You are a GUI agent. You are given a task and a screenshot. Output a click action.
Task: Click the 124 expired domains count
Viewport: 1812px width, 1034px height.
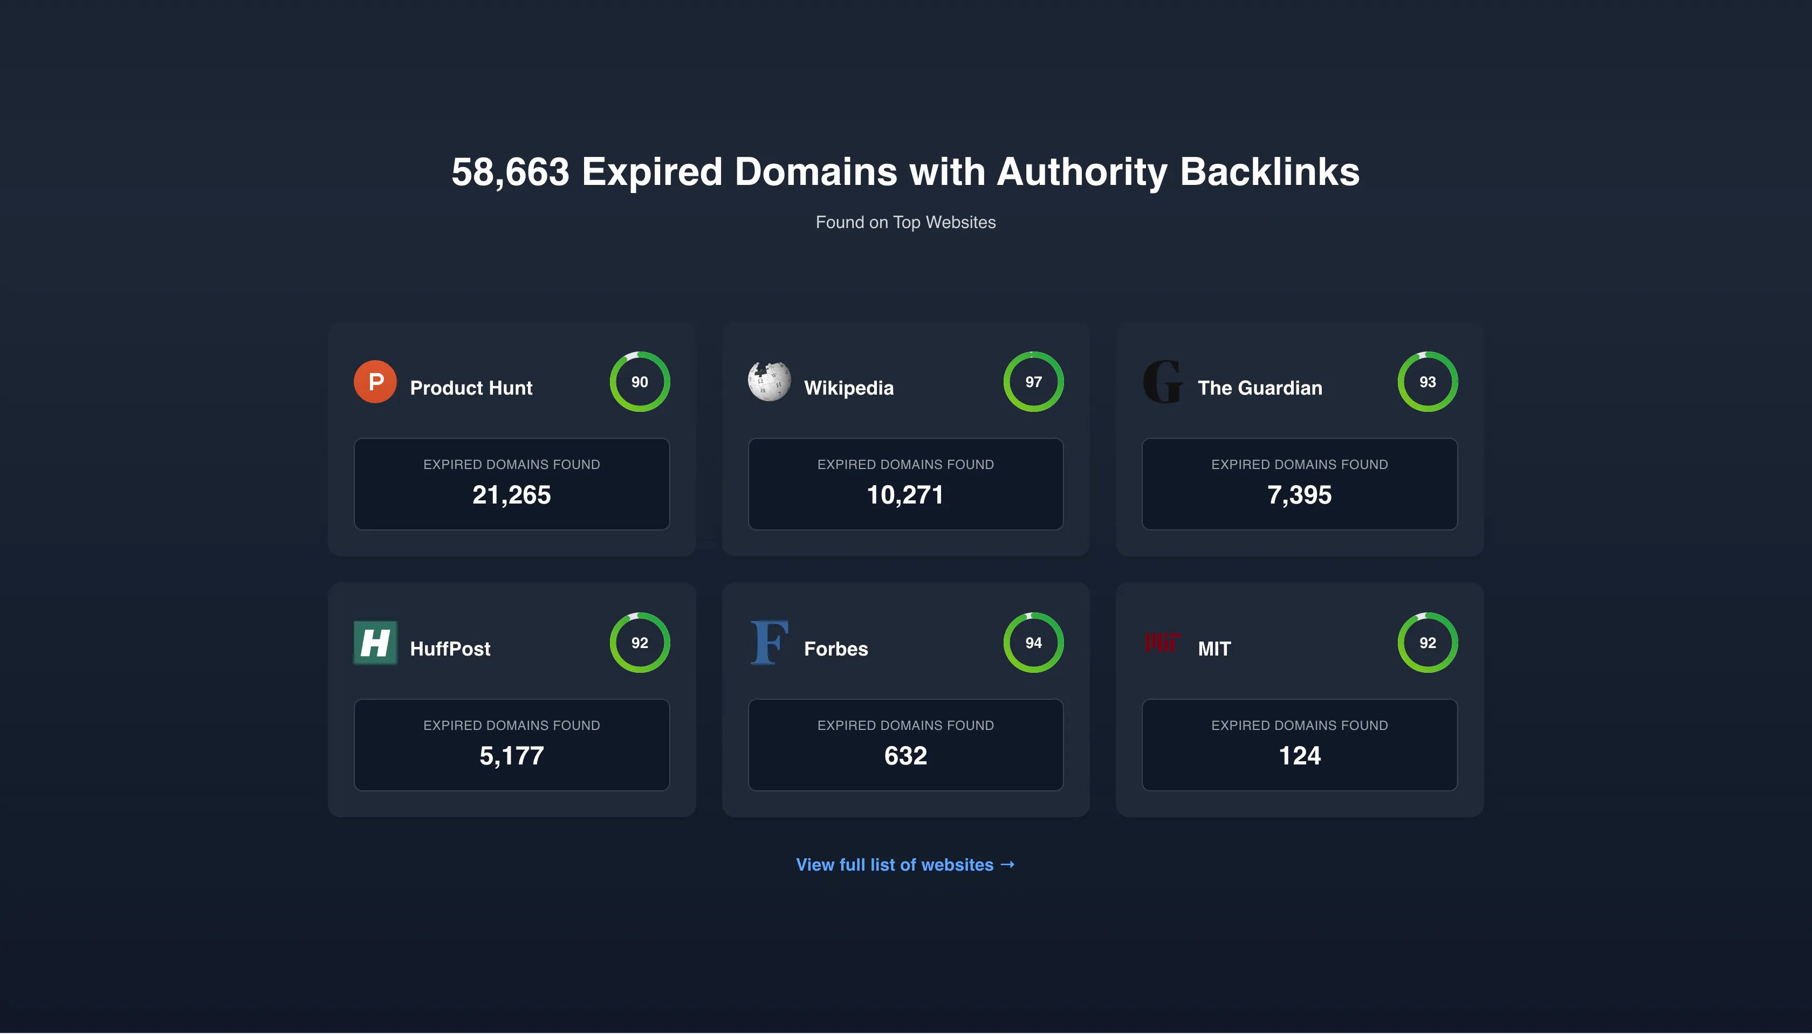click(x=1300, y=756)
